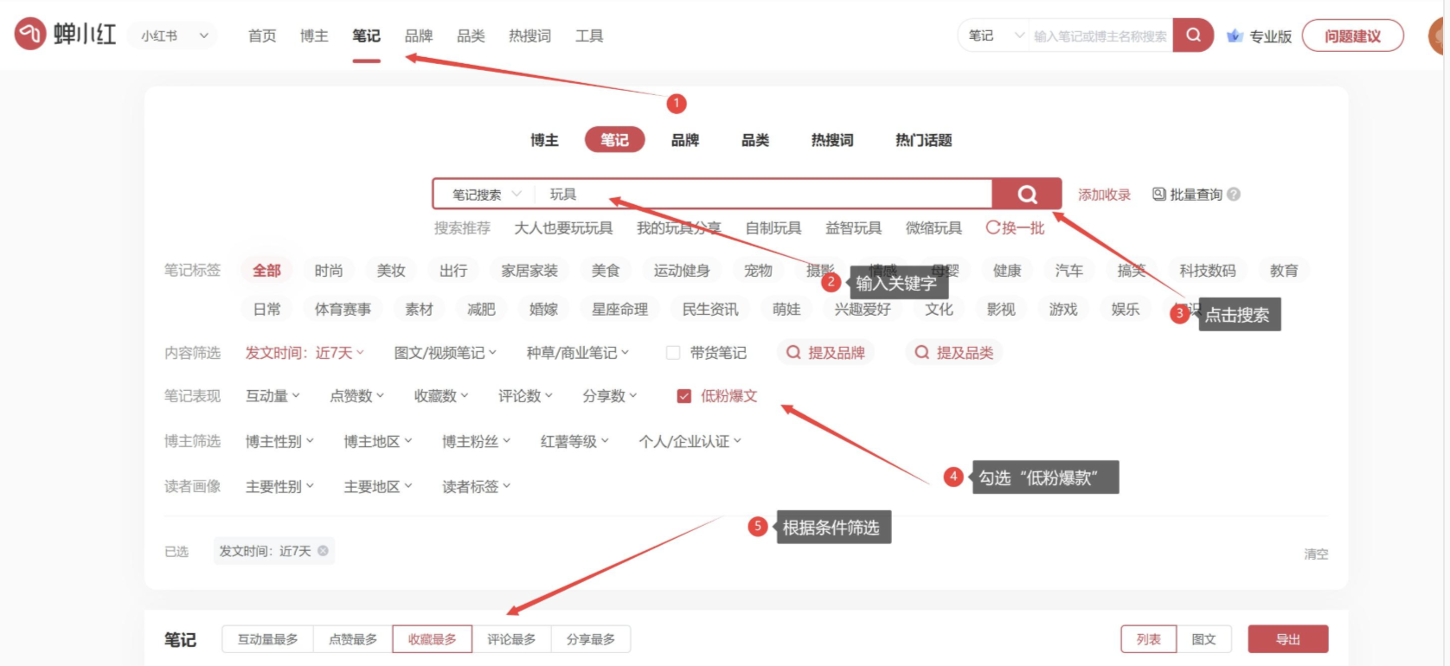
Task: Click the 蝉小红 logo icon
Action: [x=30, y=35]
